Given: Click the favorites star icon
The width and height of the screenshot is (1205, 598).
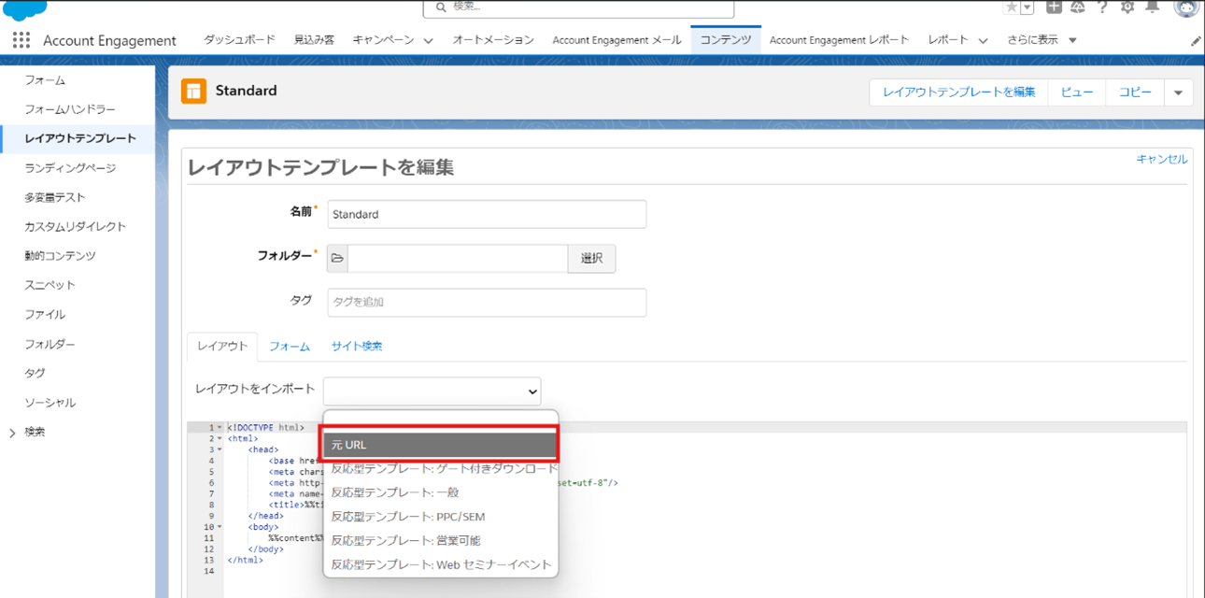Looking at the screenshot, I should tap(1012, 7).
